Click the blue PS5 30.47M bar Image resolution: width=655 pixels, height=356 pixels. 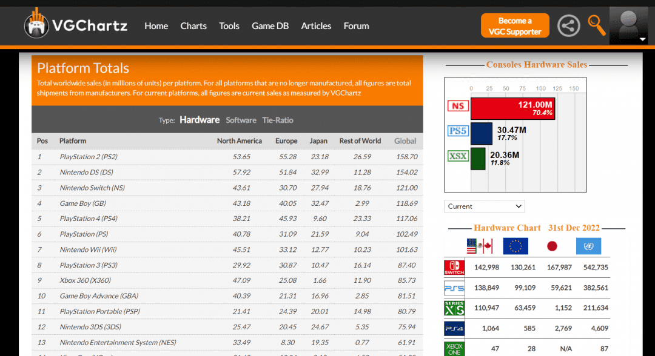click(481, 133)
